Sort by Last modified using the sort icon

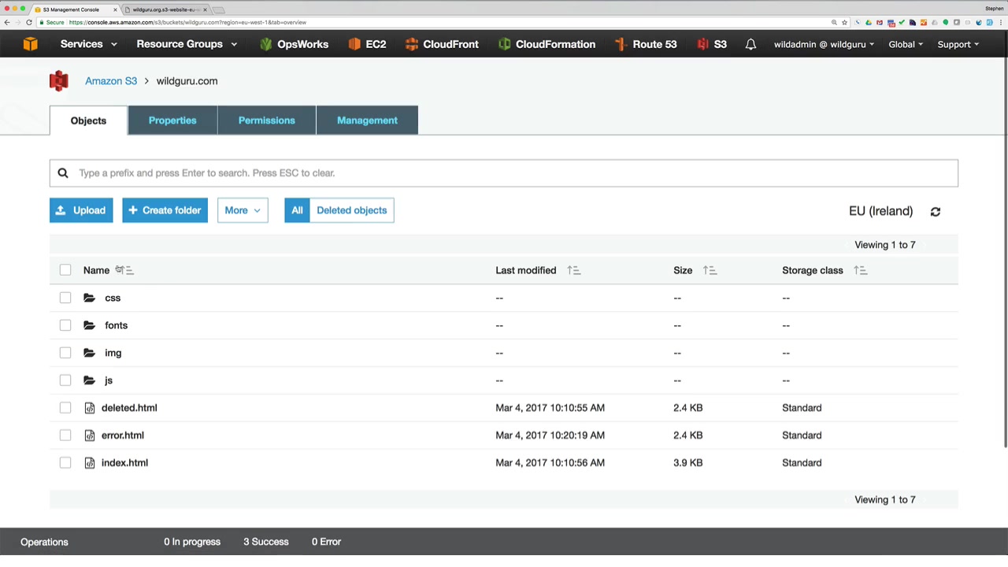tap(573, 270)
